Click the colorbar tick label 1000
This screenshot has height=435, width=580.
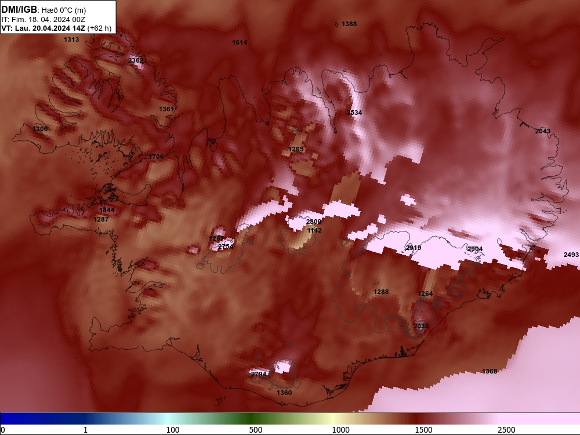(x=340, y=430)
